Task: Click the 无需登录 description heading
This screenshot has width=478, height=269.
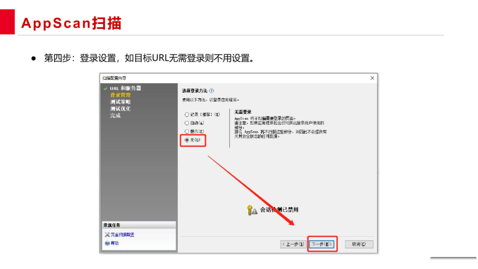Action: [243, 112]
